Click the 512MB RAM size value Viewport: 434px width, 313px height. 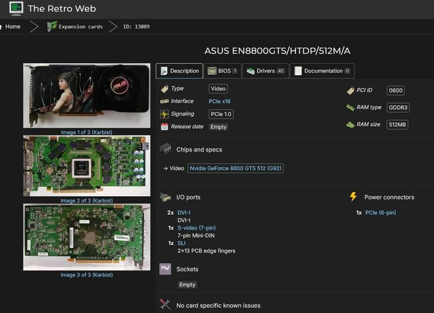pyautogui.click(x=398, y=125)
